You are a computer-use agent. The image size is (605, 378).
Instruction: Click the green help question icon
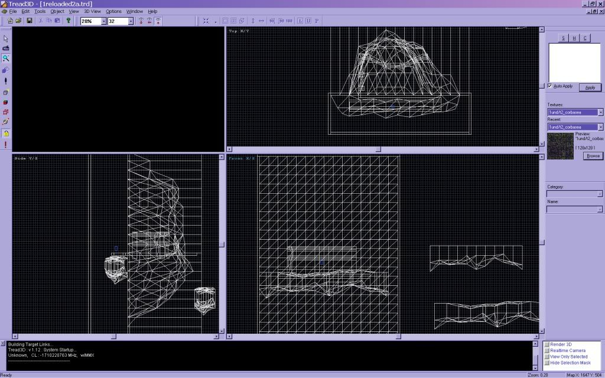pyautogui.click(x=68, y=21)
